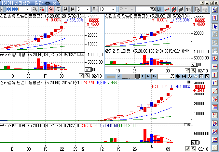This screenshot has height=152, width=219.
Task: Toggle monthly period button 월
Action: pyautogui.click(x=64, y=9)
